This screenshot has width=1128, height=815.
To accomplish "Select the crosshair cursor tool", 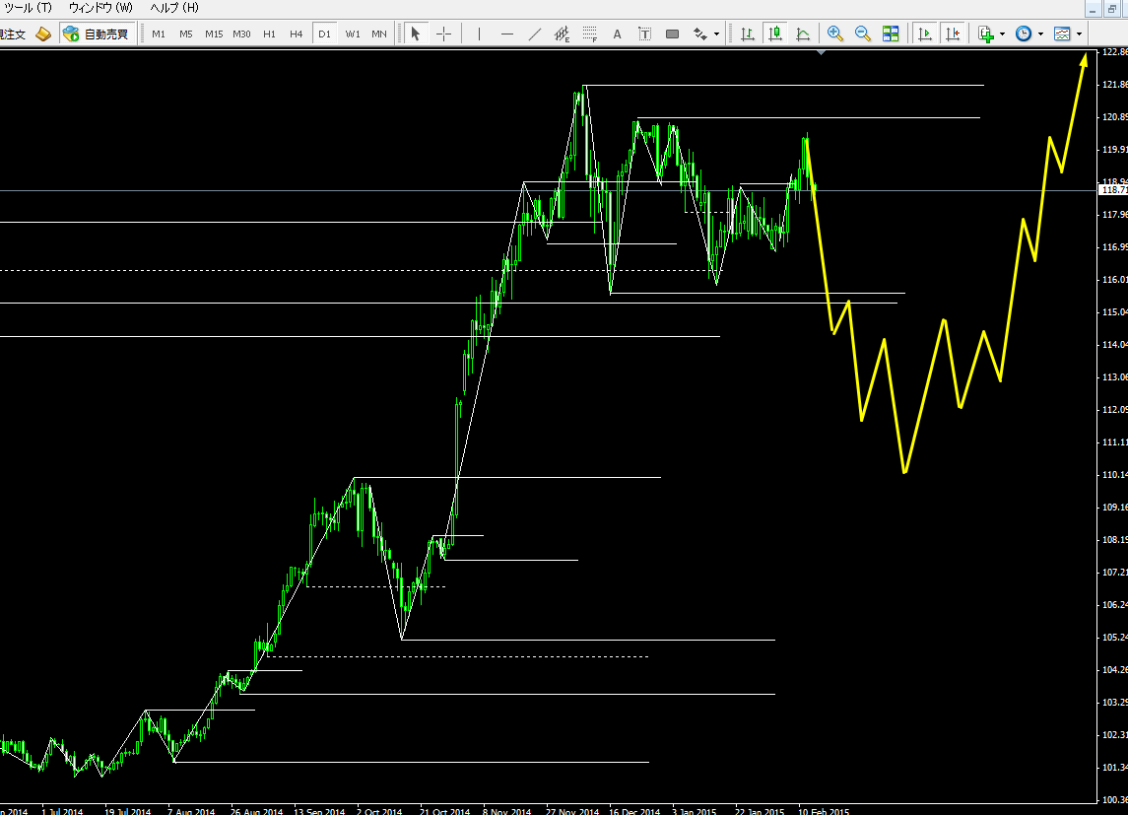I will [443, 34].
